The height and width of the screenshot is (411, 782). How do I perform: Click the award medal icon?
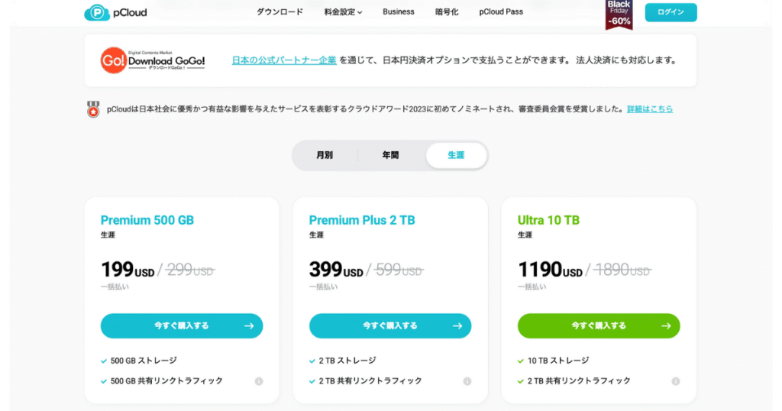pyautogui.click(x=93, y=109)
